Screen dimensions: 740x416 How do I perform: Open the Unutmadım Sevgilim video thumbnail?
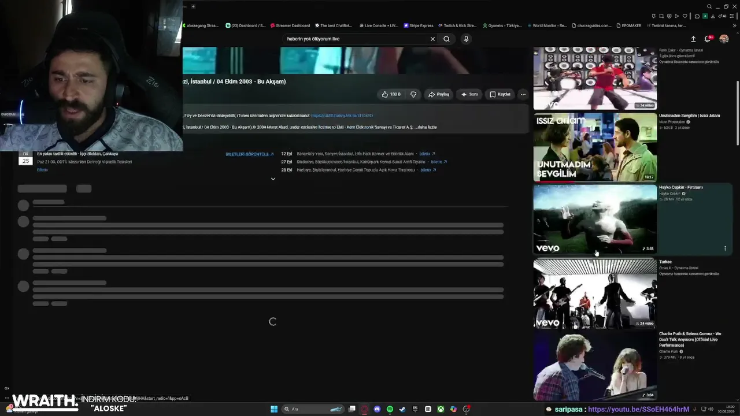tap(595, 147)
